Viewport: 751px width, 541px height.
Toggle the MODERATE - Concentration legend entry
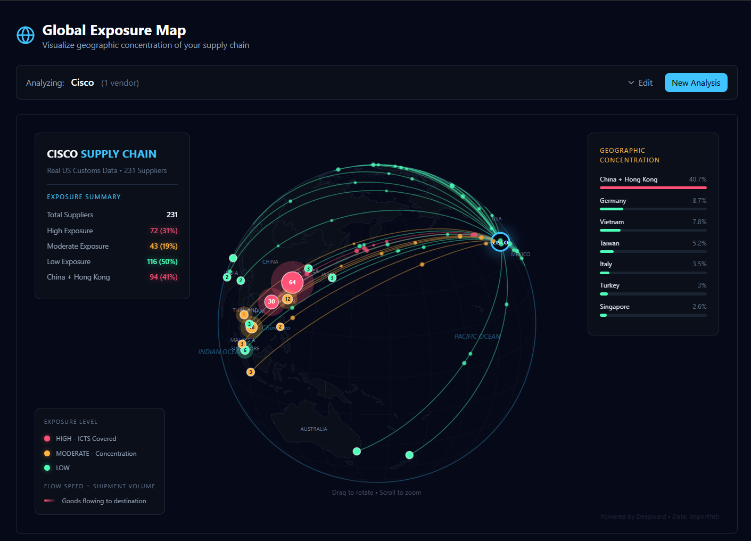coord(47,453)
